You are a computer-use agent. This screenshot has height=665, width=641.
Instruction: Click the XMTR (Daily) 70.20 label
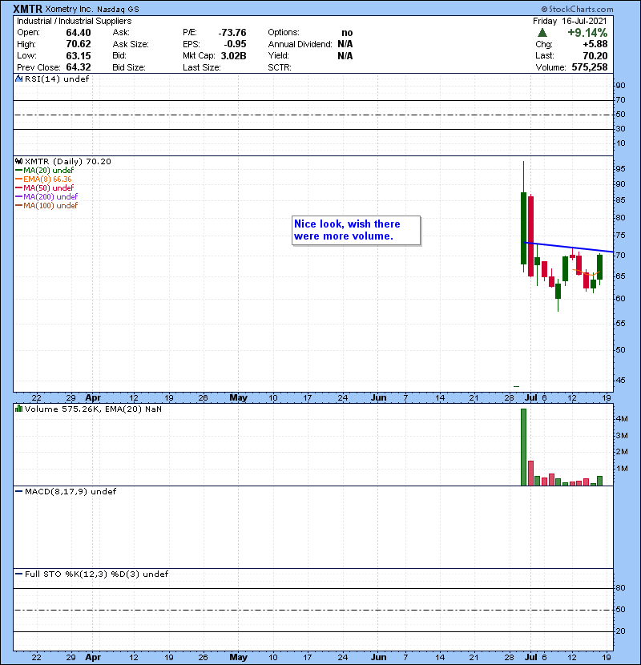(68, 162)
